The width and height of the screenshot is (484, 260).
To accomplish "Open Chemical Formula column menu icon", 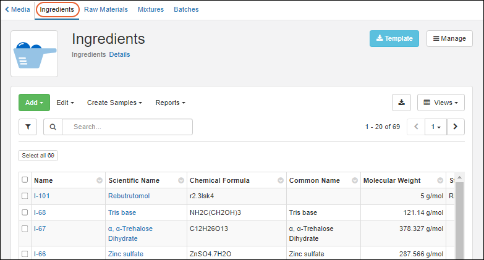I will coord(280,180).
